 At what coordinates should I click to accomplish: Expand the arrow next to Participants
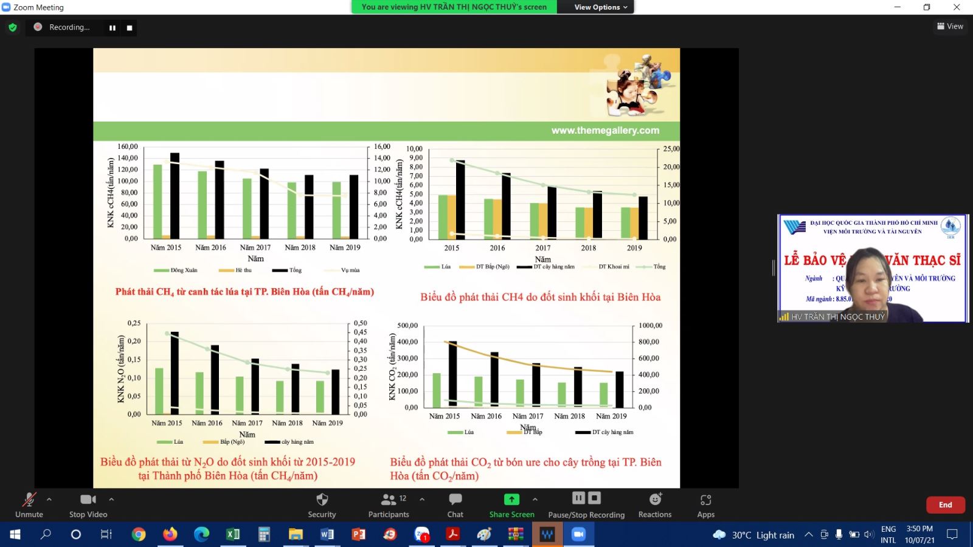pos(422,500)
